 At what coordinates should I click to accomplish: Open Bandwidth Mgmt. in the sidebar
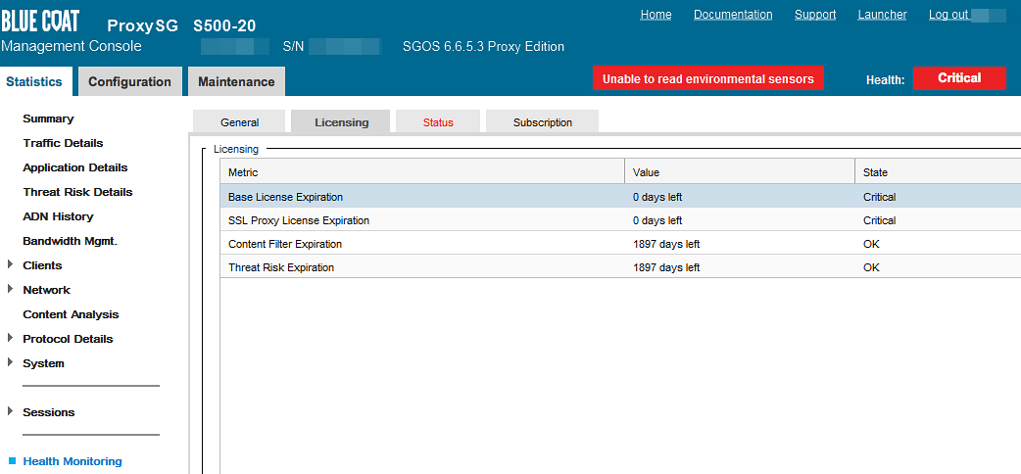[x=71, y=241]
